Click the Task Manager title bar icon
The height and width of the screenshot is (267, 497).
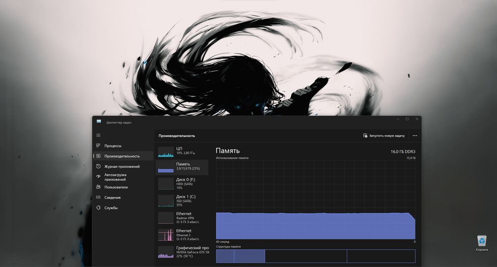[x=99, y=122]
